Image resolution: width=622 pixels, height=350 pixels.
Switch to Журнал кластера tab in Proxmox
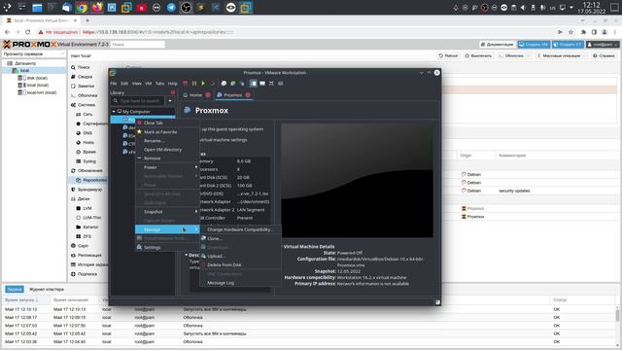(47, 290)
